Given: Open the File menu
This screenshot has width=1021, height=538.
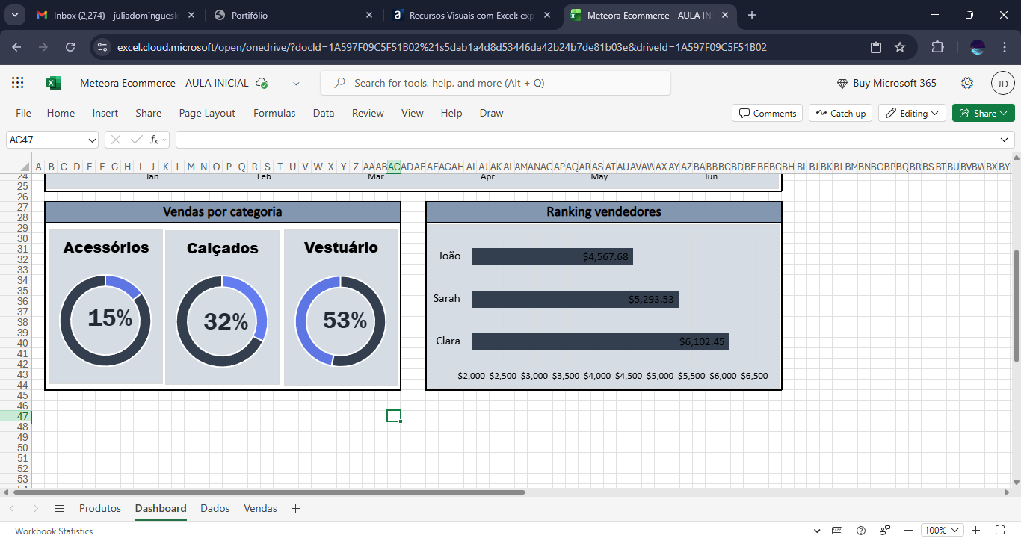Looking at the screenshot, I should click(x=23, y=113).
